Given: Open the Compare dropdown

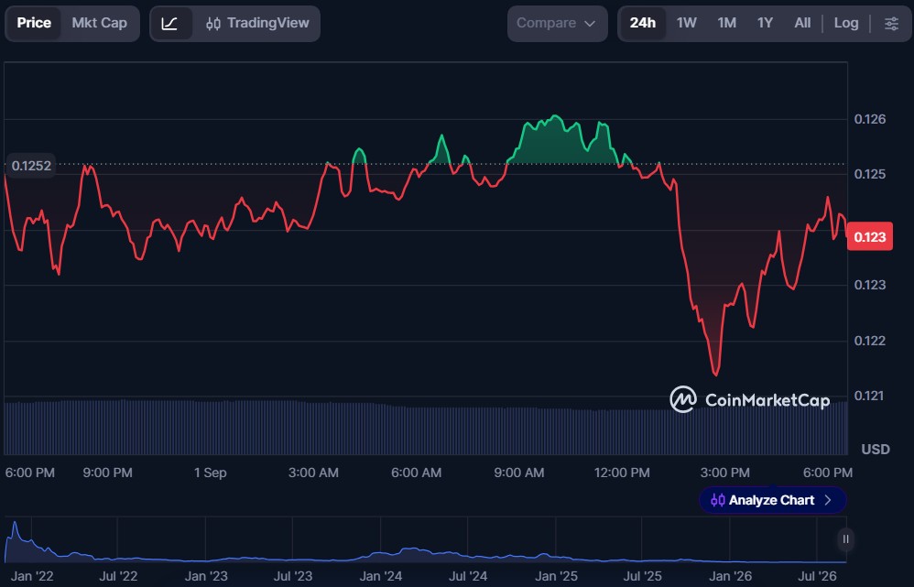Looking at the screenshot, I should 557,24.
